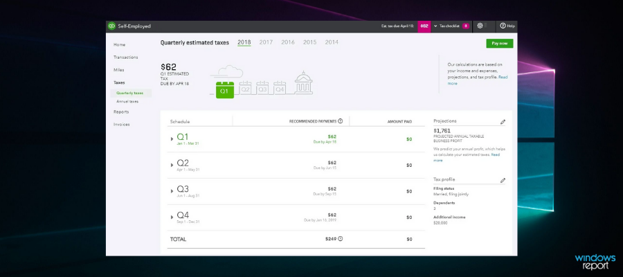623x277 pixels.
Task: Select the Q2 calendar icon
Action: pyautogui.click(x=245, y=88)
